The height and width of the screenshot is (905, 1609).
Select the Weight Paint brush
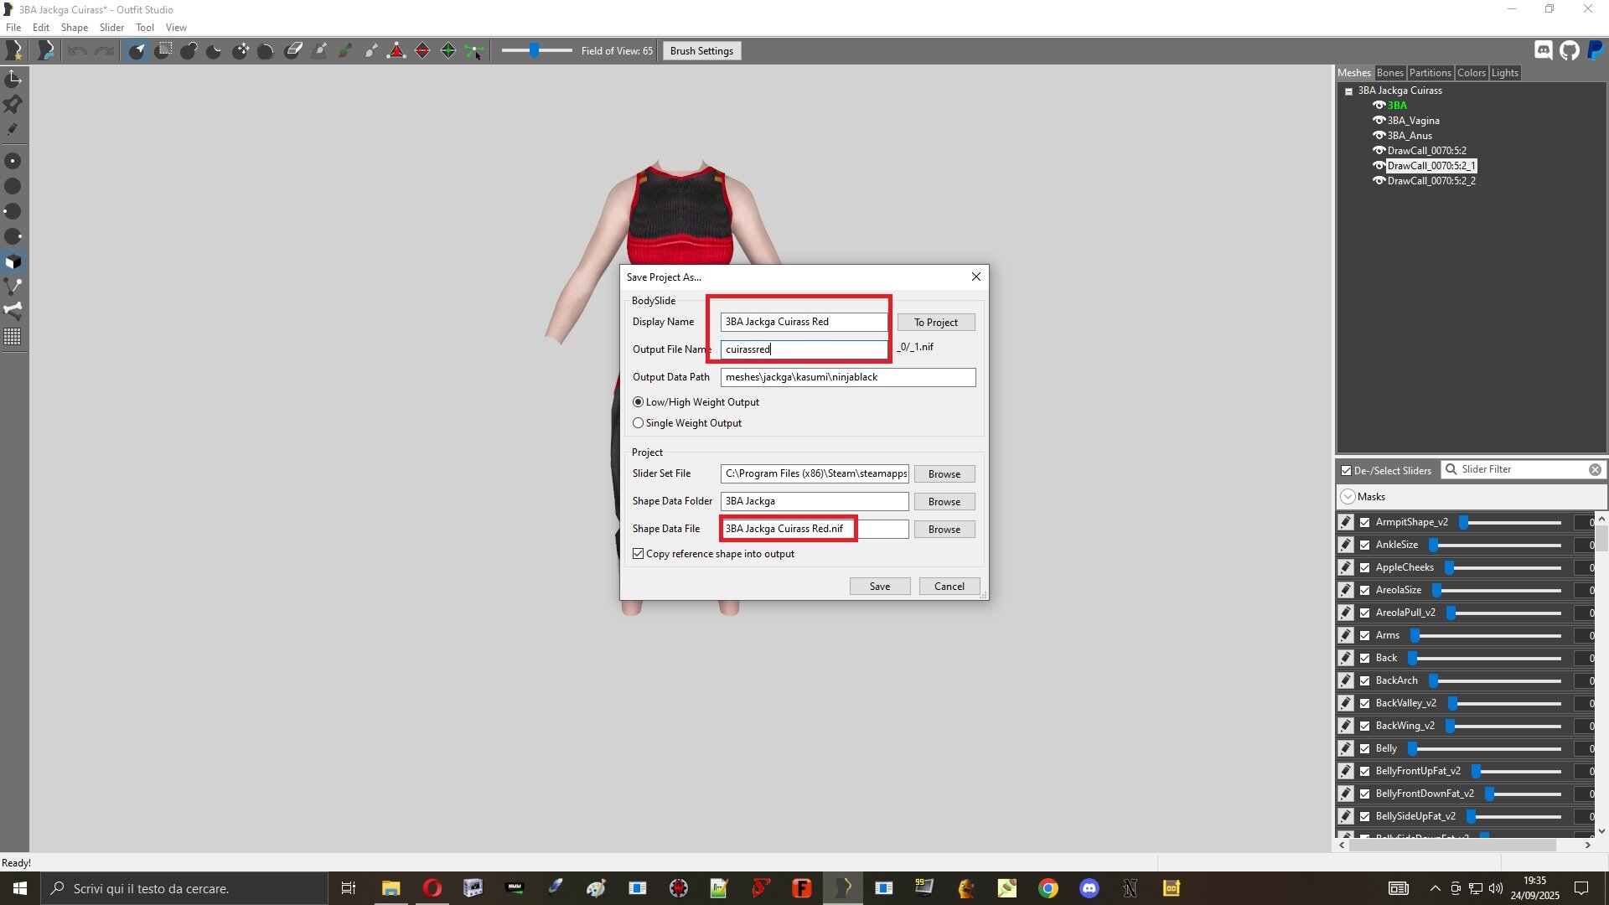tap(319, 51)
